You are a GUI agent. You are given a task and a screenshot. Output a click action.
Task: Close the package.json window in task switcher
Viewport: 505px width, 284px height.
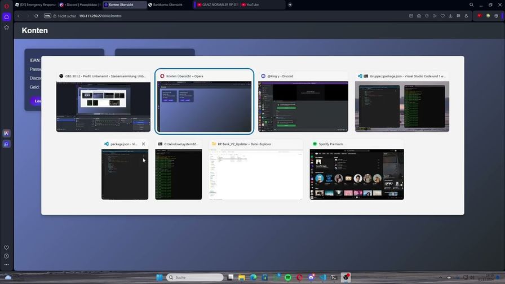point(143,144)
